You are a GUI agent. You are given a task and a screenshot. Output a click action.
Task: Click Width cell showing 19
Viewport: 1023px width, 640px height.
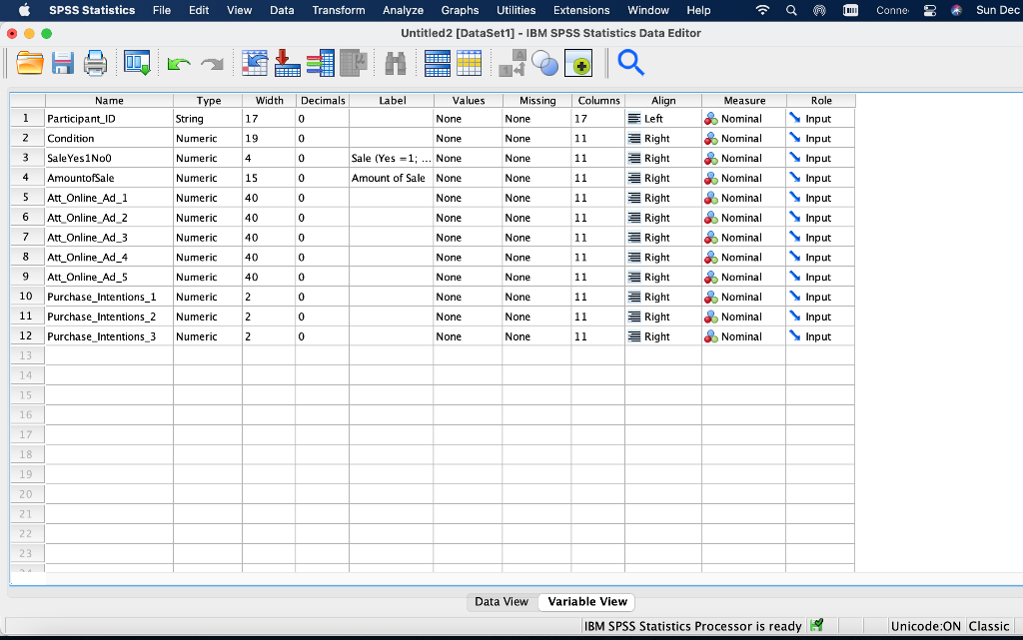tap(269, 138)
